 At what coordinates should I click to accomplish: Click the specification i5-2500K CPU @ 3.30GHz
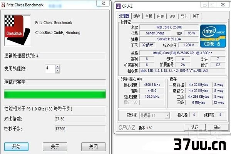[x=182, y=53]
